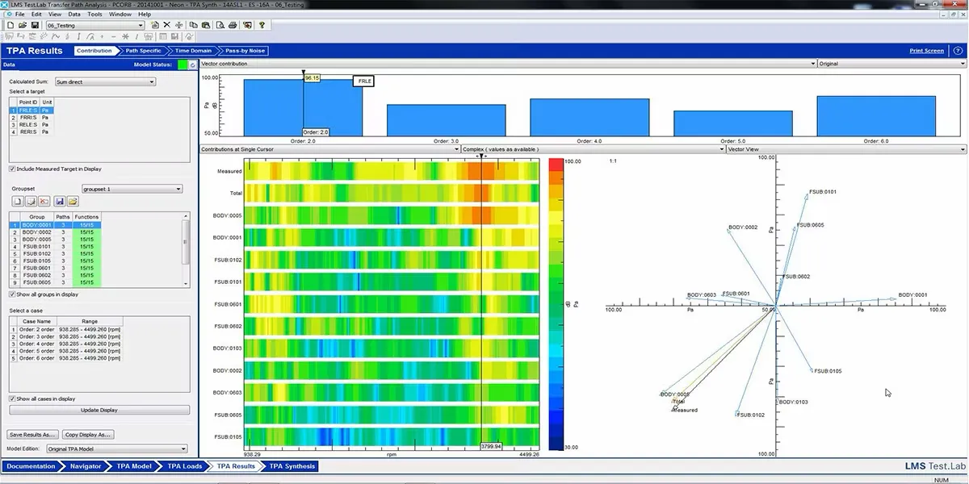Toggle Include Measured Target in Display checkbox
969x484 pixels.
click(12, 169)
